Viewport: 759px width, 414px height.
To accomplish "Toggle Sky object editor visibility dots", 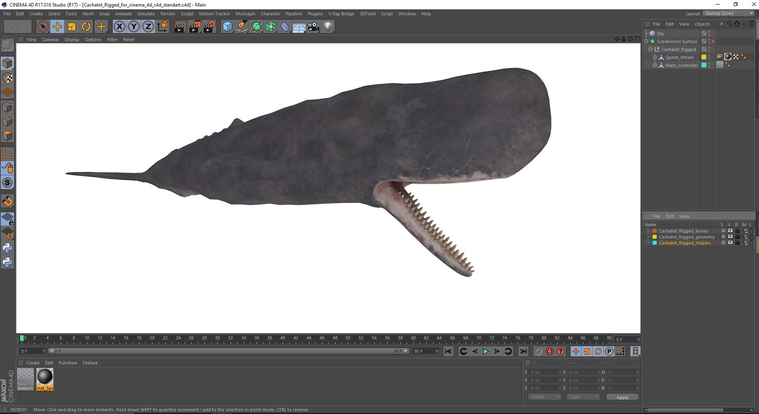I will tap(710, 33).
